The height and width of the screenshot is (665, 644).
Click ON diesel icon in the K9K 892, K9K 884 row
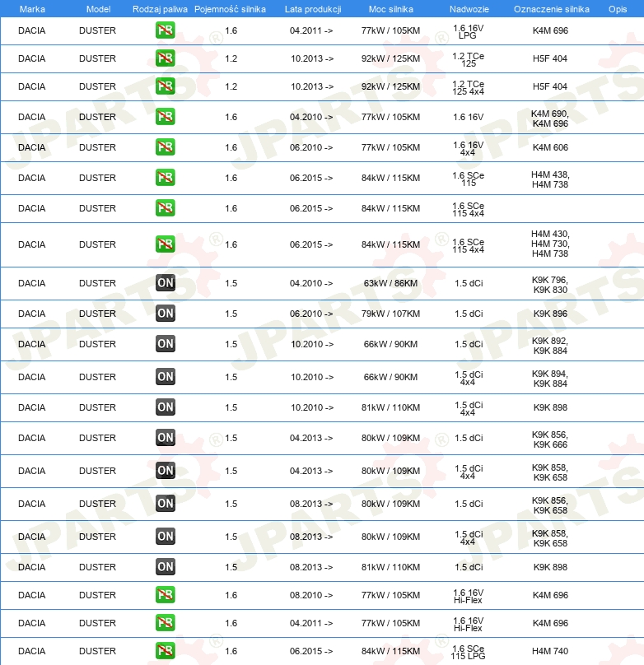165,344
